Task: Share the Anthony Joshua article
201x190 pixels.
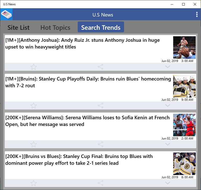Action: 100,67
